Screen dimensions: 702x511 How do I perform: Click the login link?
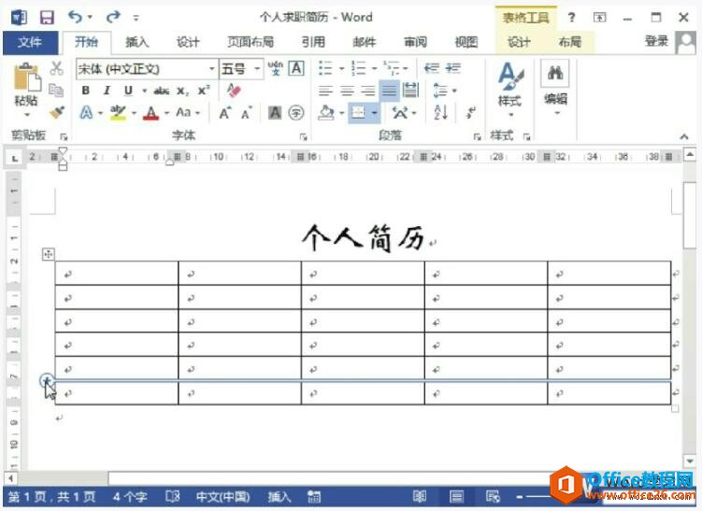(x=656, y=42)
